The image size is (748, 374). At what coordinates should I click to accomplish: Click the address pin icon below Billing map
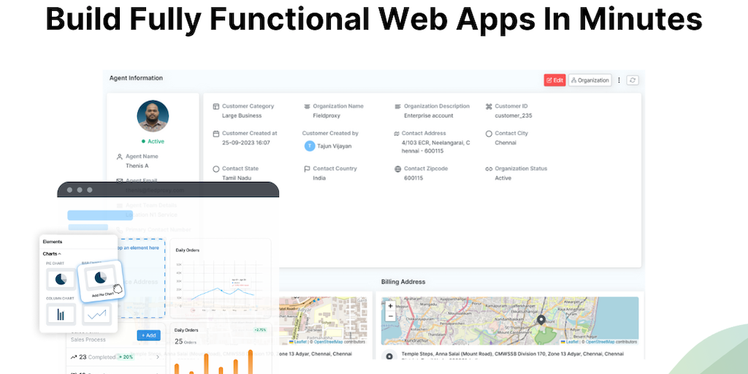point(390,356)
